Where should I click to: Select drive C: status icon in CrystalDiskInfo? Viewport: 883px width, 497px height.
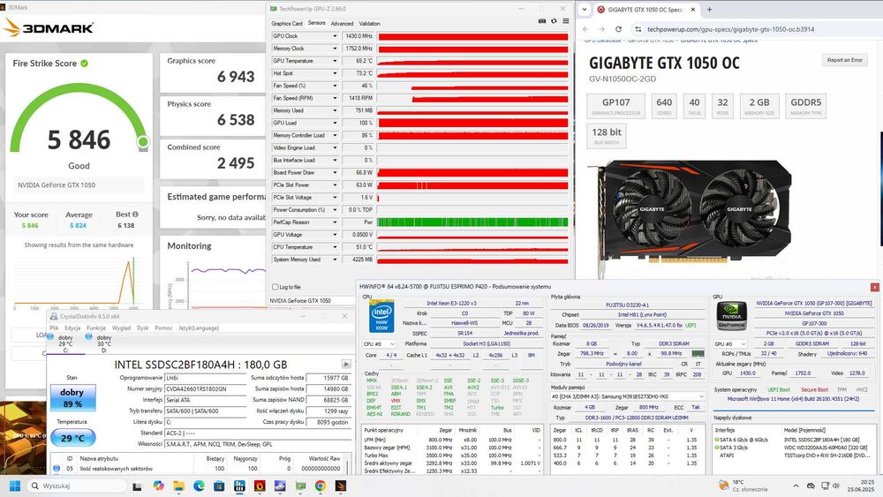pos(50,336)
